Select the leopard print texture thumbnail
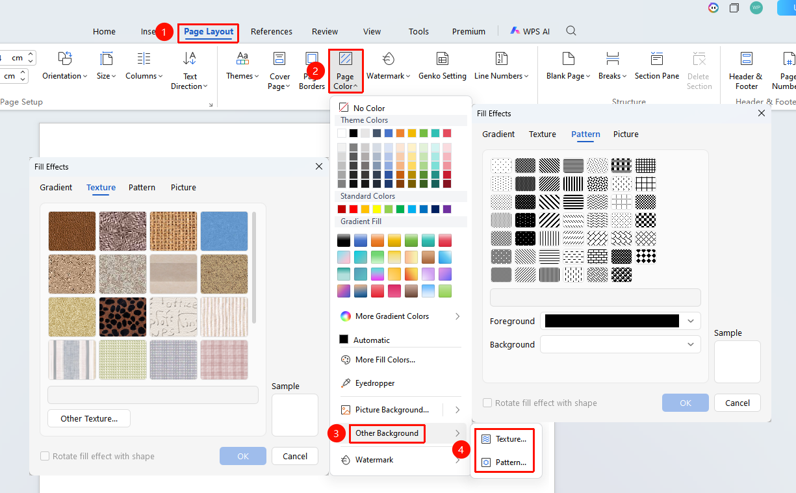 (123, 316)
